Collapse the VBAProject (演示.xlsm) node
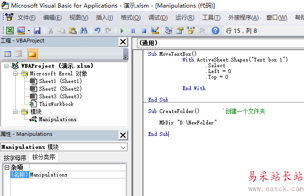This screenshot has width=304, height=196. [x=6, y=66]
